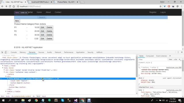Show more Styles pane tabs chevron
Screen dimensions: 184x103
click(x=170, y=56)
